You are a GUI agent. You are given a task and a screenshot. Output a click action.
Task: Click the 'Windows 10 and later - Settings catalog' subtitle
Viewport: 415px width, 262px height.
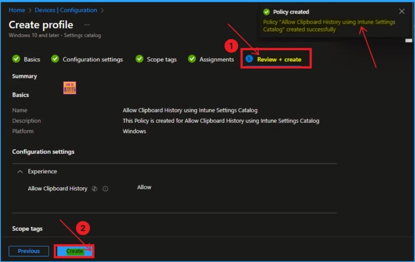pos(55,35)
